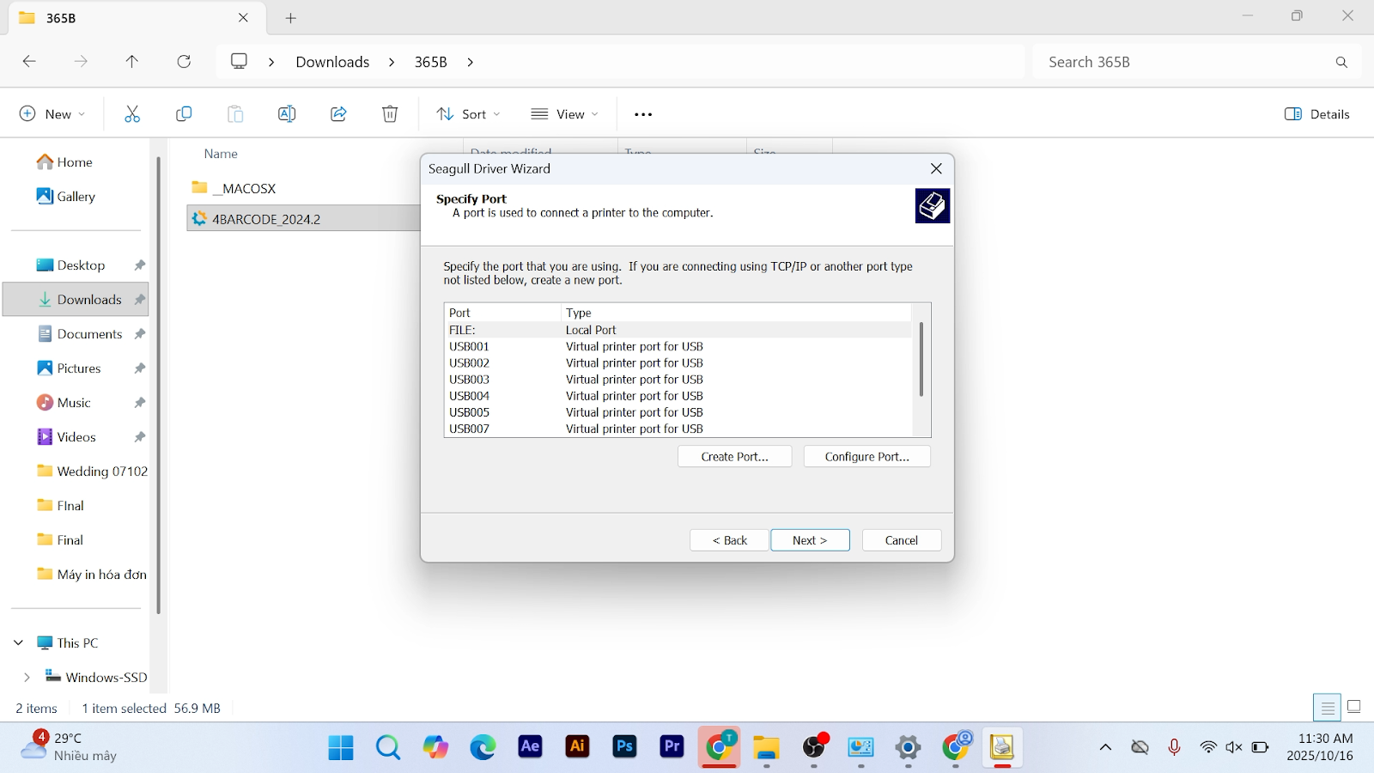Launch Adobe Illustrator from the taskbar
1374x773 pixels.
click(x=577, y=747)
